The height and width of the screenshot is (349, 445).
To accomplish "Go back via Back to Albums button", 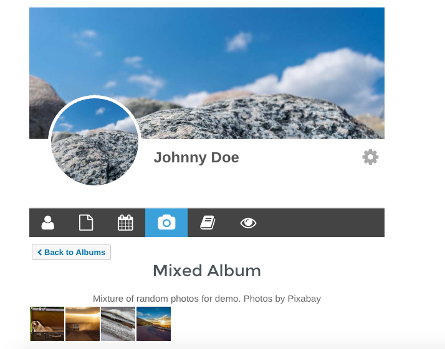I will (x=71, y=252).
